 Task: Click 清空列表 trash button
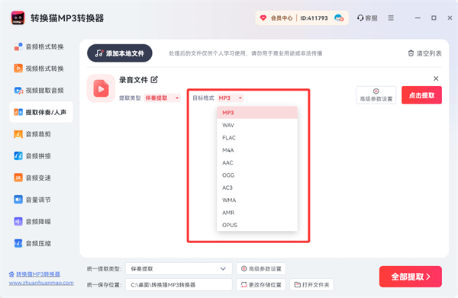pyautogui.click(x=424, y=53)
